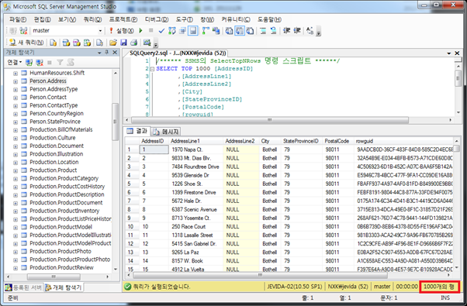
Task: Click the specify template parameter values icon
Action: [310, 31]
